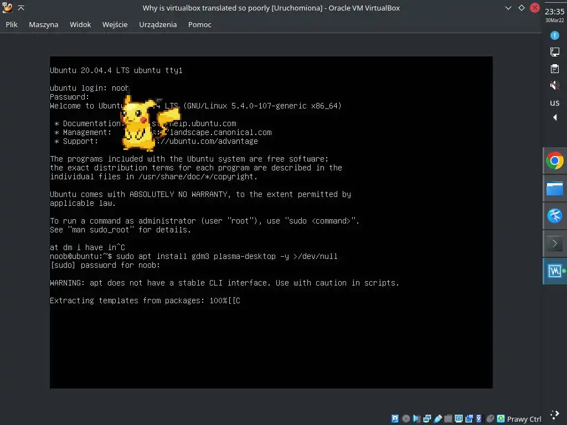Click the '[sudo] password for noob:' line
Screen dimensions: 567x425
click(105, 265)
